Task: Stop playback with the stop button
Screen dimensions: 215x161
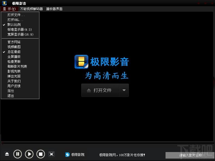Action: tap(40, 154)
